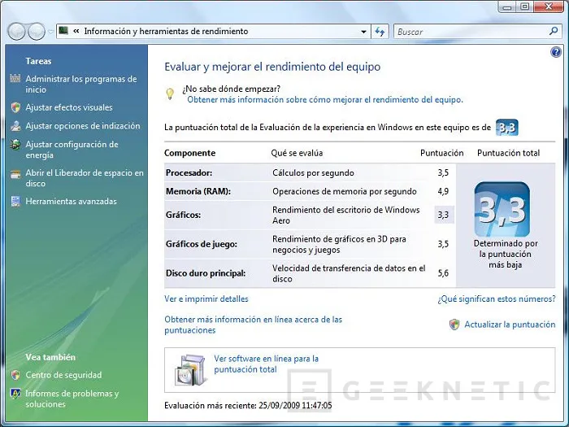This screenshot has width=569, height=427.
Task: Click the Puntuación column header
Action: (441, 153)
